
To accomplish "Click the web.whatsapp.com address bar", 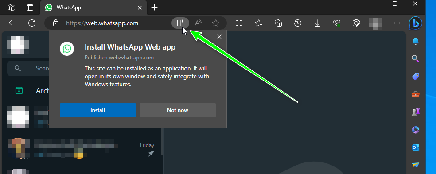I will (102, 23).
